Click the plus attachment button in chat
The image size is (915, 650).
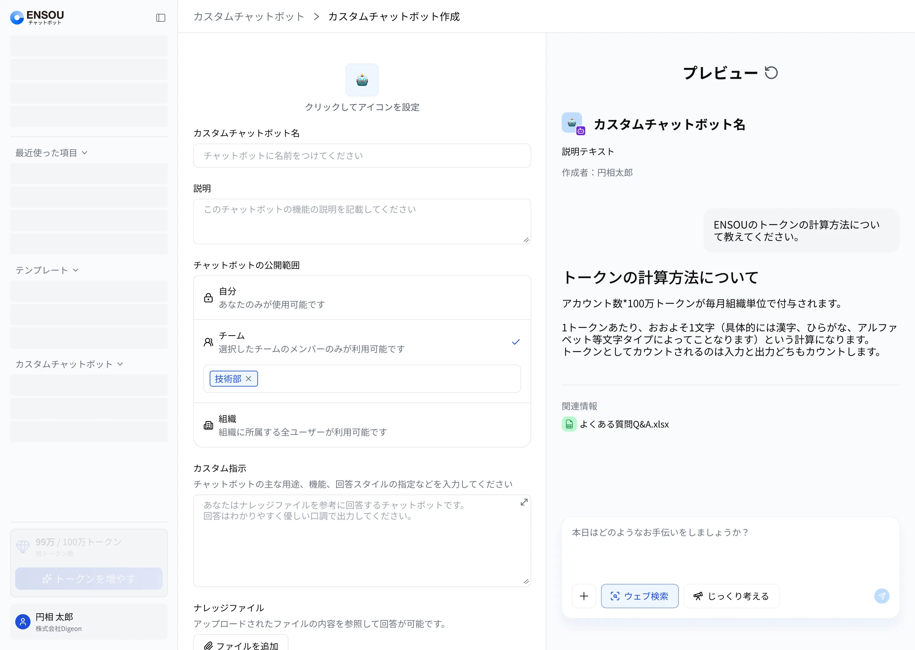584,596
